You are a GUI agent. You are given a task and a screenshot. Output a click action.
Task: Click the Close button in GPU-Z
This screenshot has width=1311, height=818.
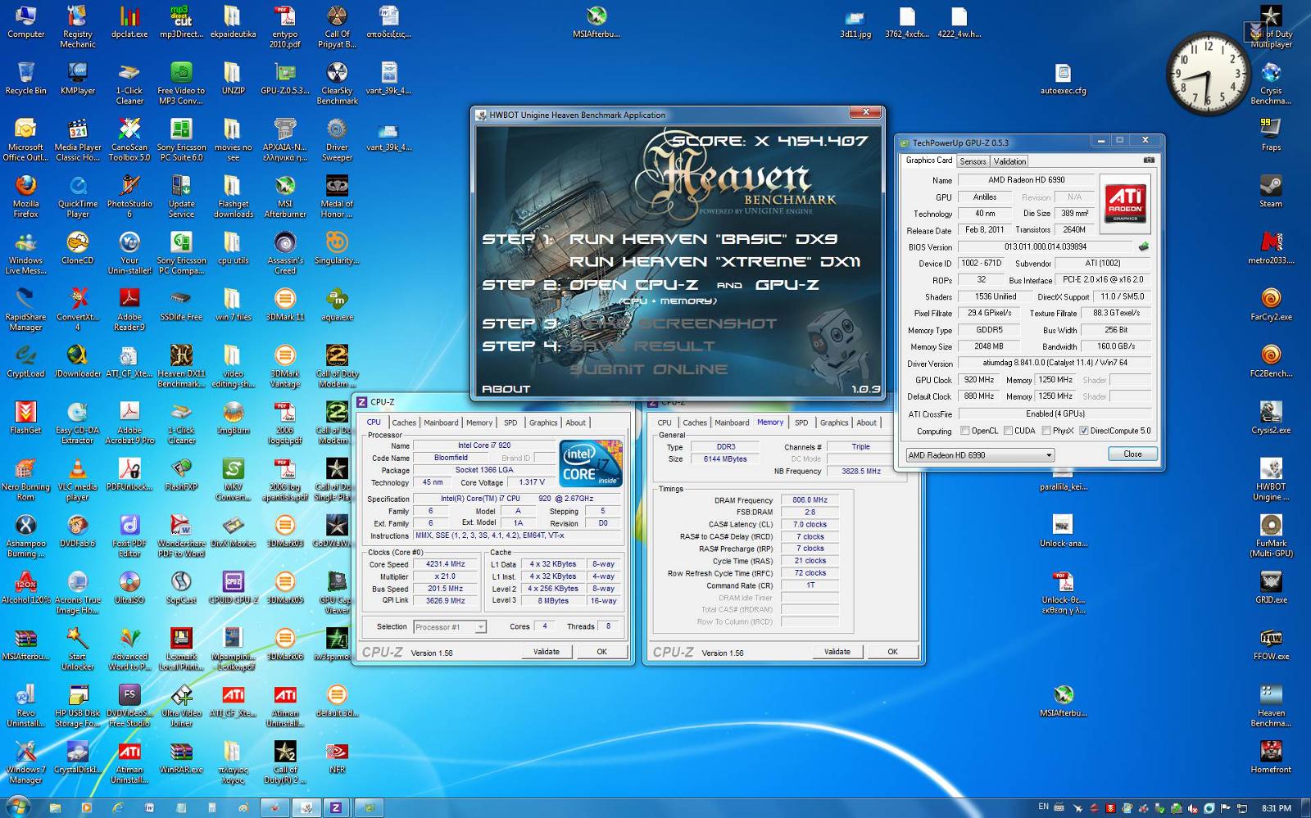pos(1132,454)
